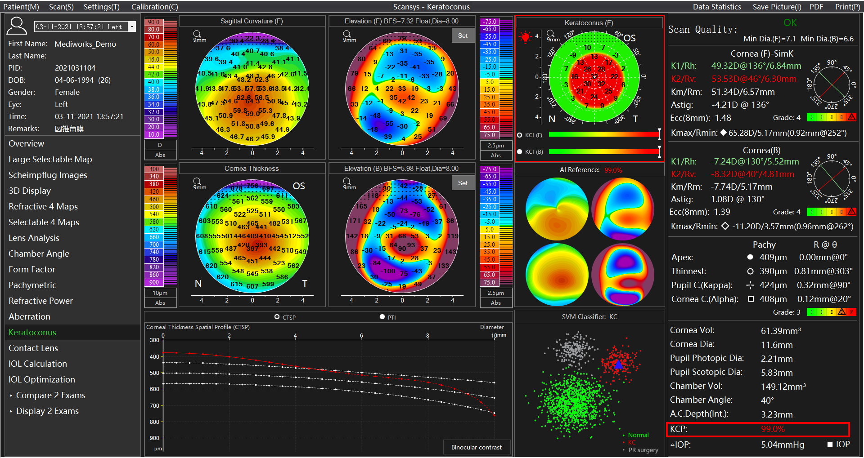The width and height of the screenshot is (864, 458).
Task: Open Abs selector under thickness scale
Action: pyautogui.click(x=160, y=302)
